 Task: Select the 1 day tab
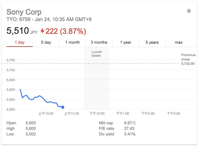(x=19, y=42)
